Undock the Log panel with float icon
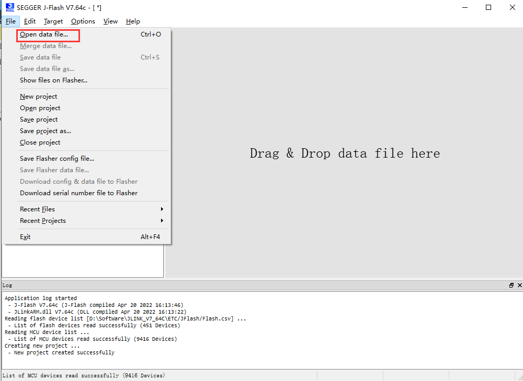This screenshot has height=381, width=523. click(511, 285)
